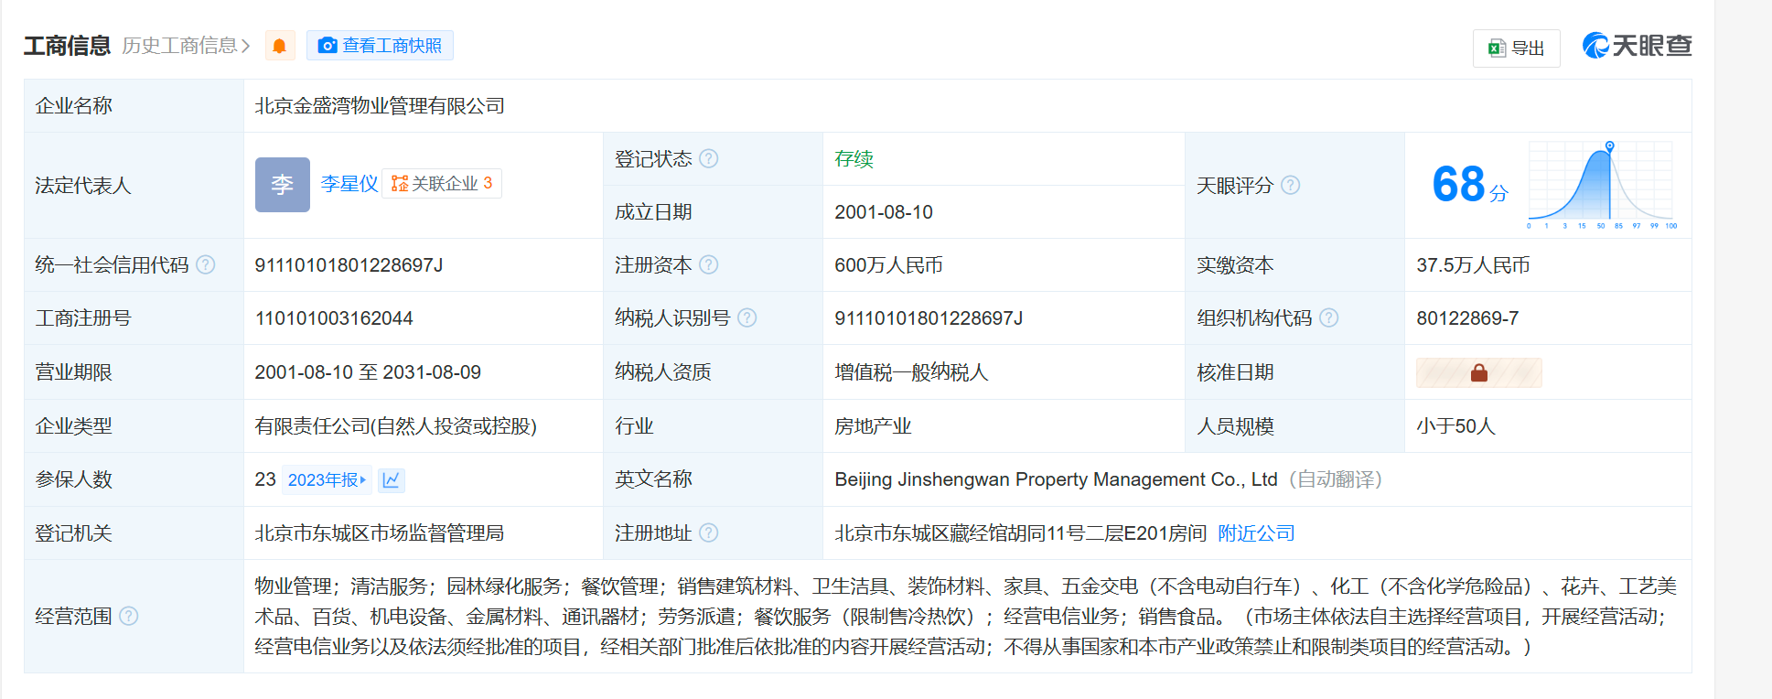This screenshot has height=699, width=1772.
Task: Click business term 2001-08-10 至 2031-08-09
Action: coord(368,372)
